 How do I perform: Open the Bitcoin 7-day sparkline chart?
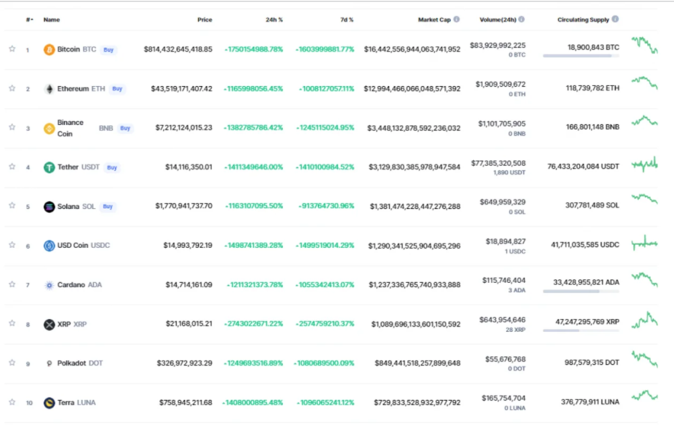[644, 46]
